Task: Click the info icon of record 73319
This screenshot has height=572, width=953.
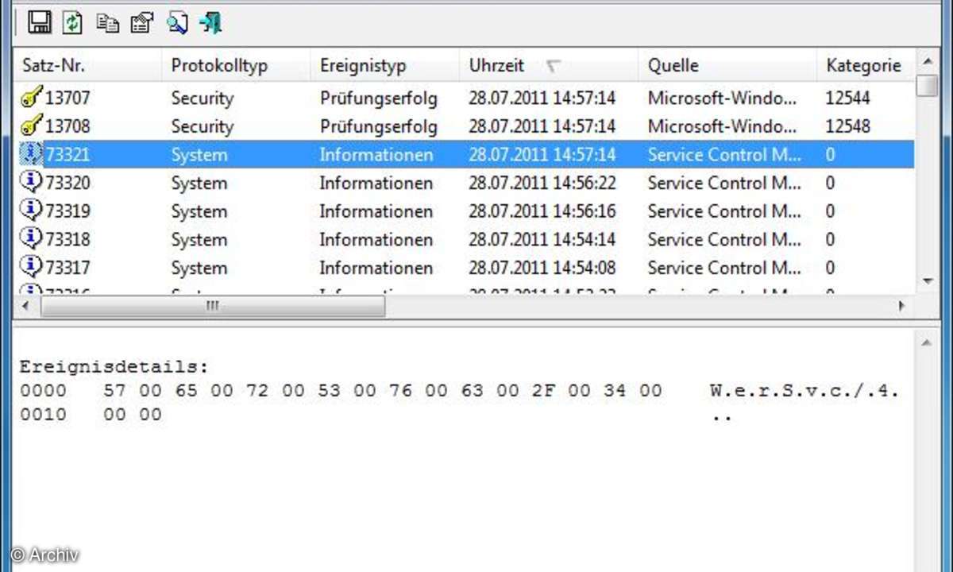Action: pyautogui.click(x=30, y=211)
